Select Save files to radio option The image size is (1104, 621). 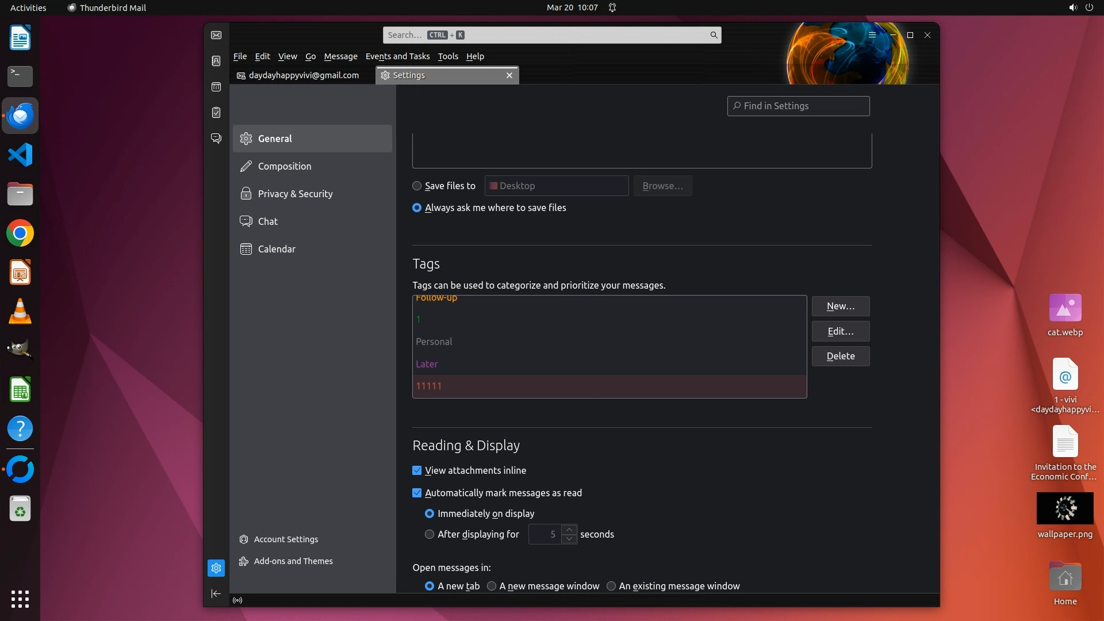tap(417, 186)
